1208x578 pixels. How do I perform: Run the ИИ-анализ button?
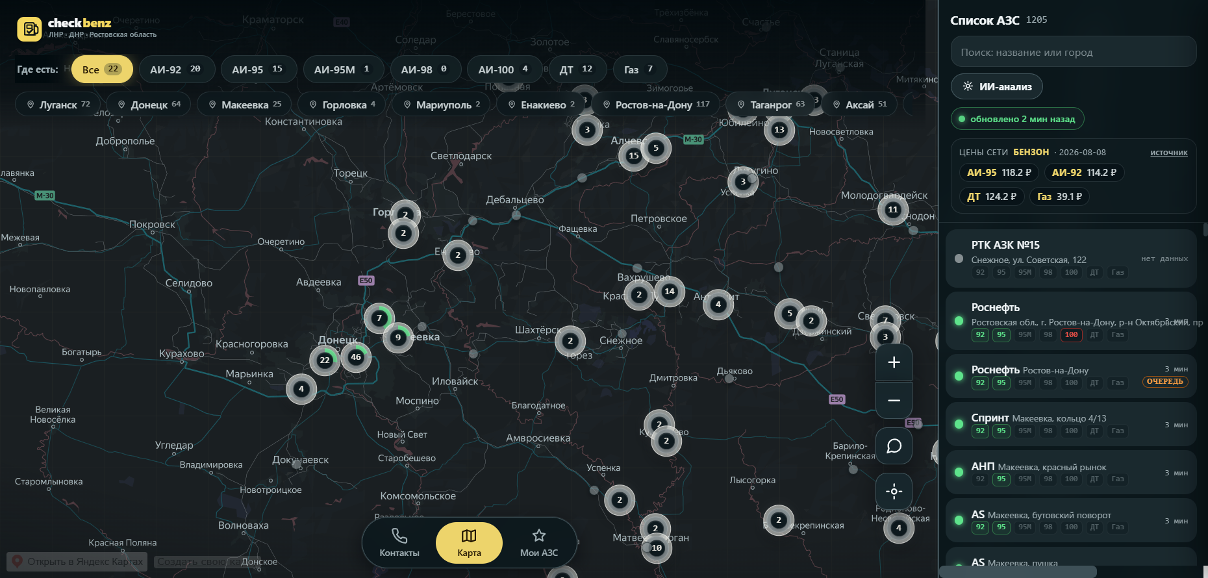pos(997,86)
